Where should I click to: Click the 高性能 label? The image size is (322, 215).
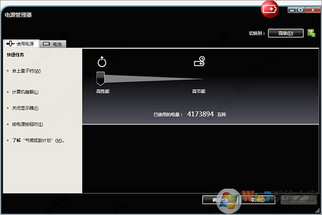(x=103, y=91)
